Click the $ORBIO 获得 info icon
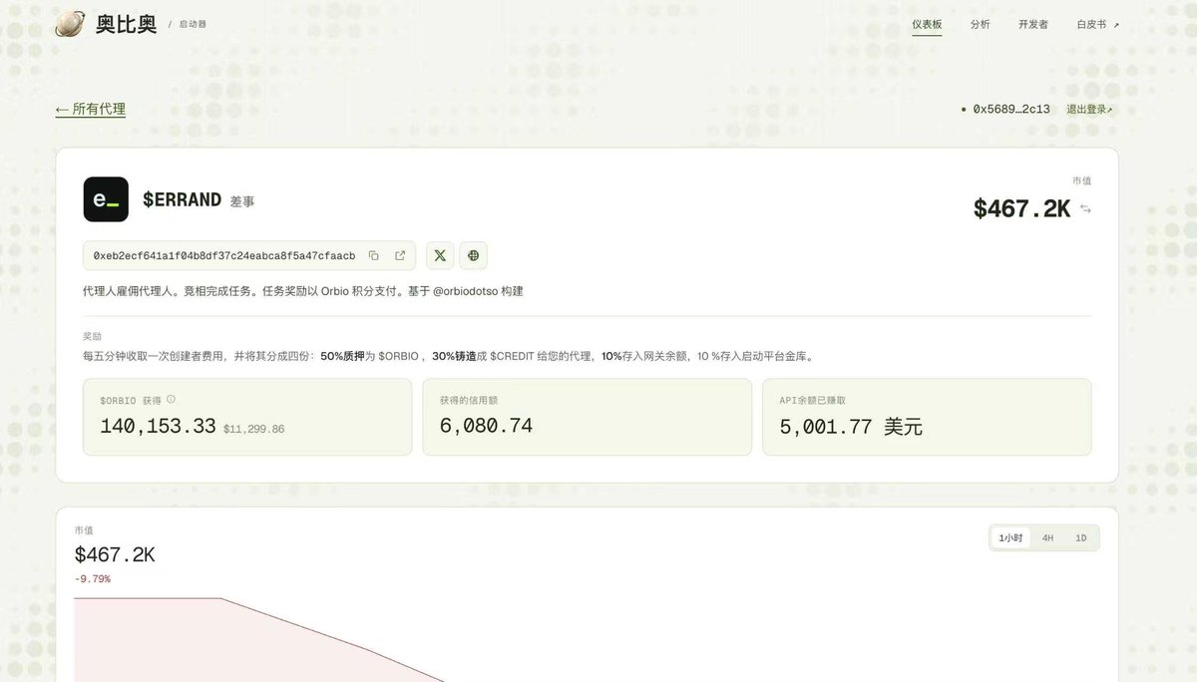Screen dimensions: 1197x682 coord(171,399)
